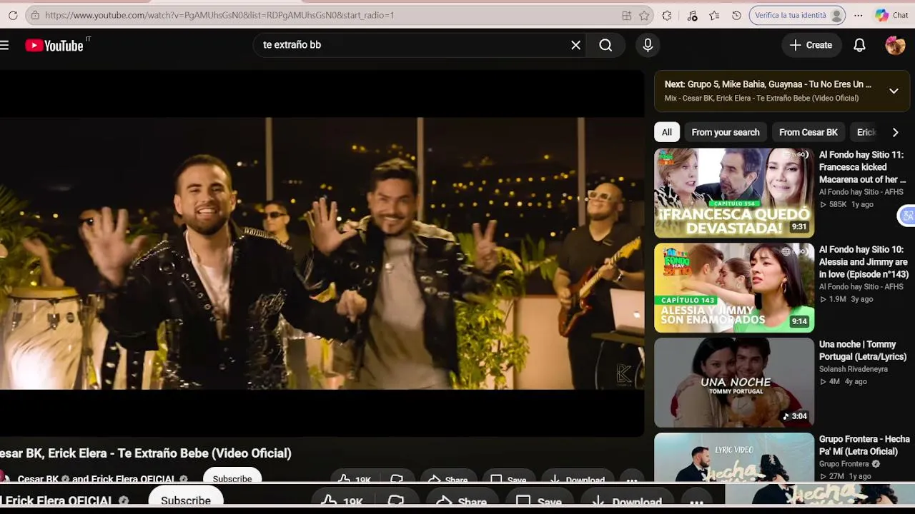915x514 pixels.
Task: Open the Favorites list icon in the toolbar
Action: coord(714,15)
